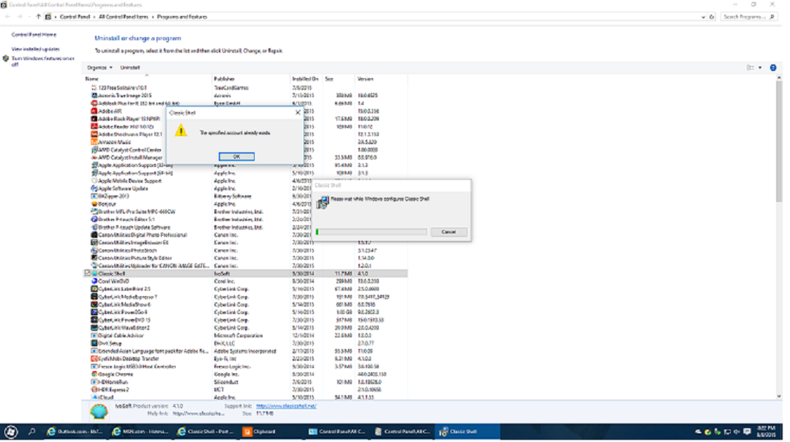
Task: Select the CyberLink MediaShow 6 row
Action: 245,305
